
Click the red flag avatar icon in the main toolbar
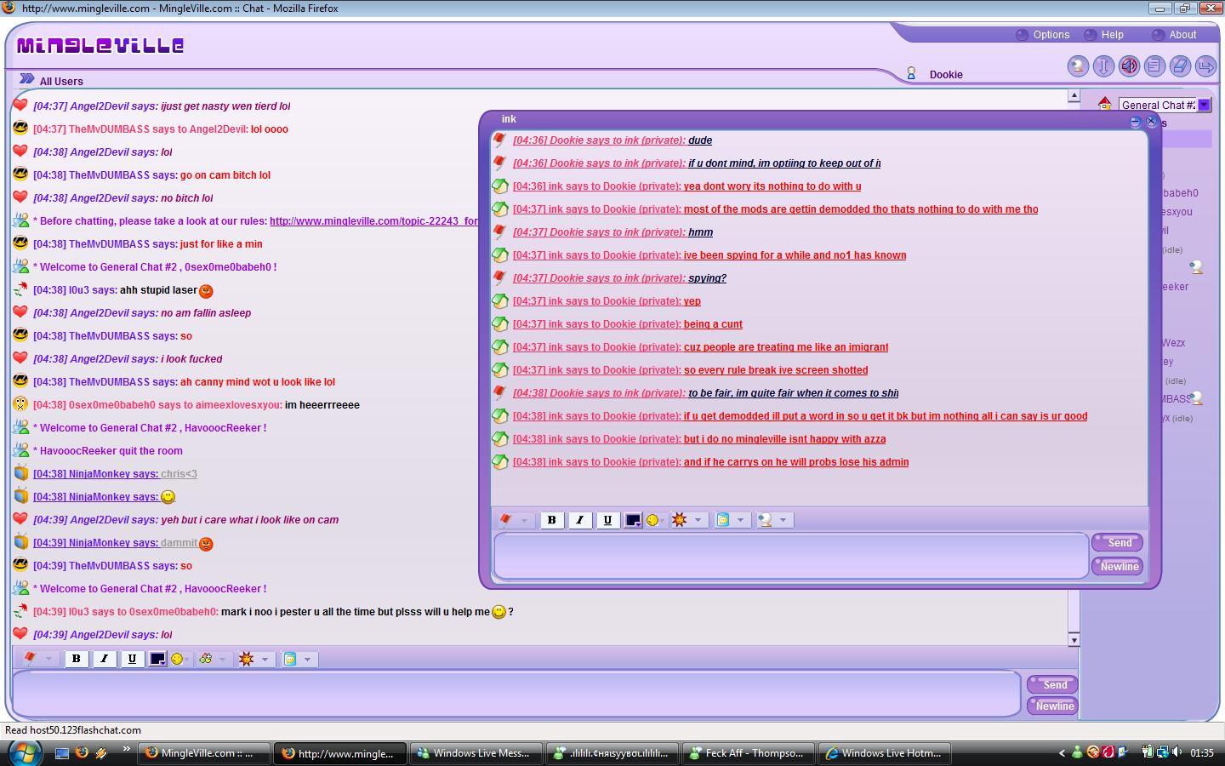(x=30, y=659)
